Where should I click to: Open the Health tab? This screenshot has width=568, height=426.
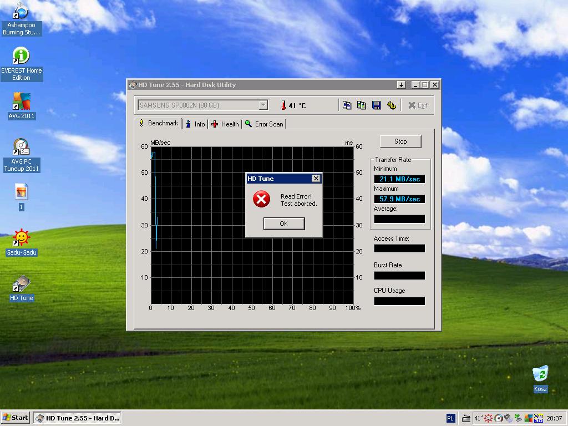(x=225, y=124)
